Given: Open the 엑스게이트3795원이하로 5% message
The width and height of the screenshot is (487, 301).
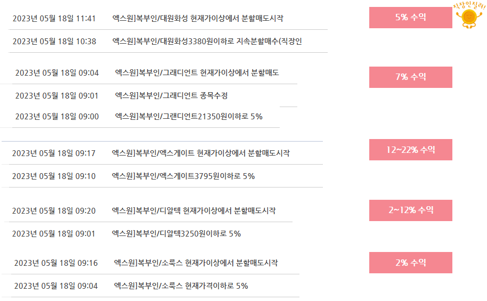Looking at the screenshot, I should (x=183, y=176).
